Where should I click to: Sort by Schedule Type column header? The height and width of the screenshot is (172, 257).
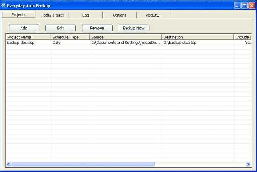click(x=70, y=37)
